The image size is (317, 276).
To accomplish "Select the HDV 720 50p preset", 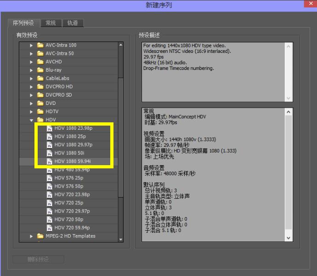I will coord(69,220).
